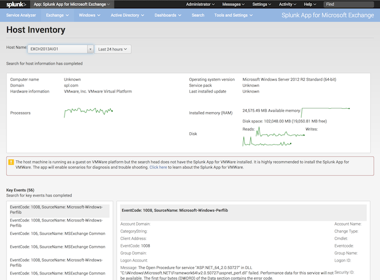The width and height of the screenshot is (380, 280).
Task: Click the Find search field
Action: pos(349,4)
